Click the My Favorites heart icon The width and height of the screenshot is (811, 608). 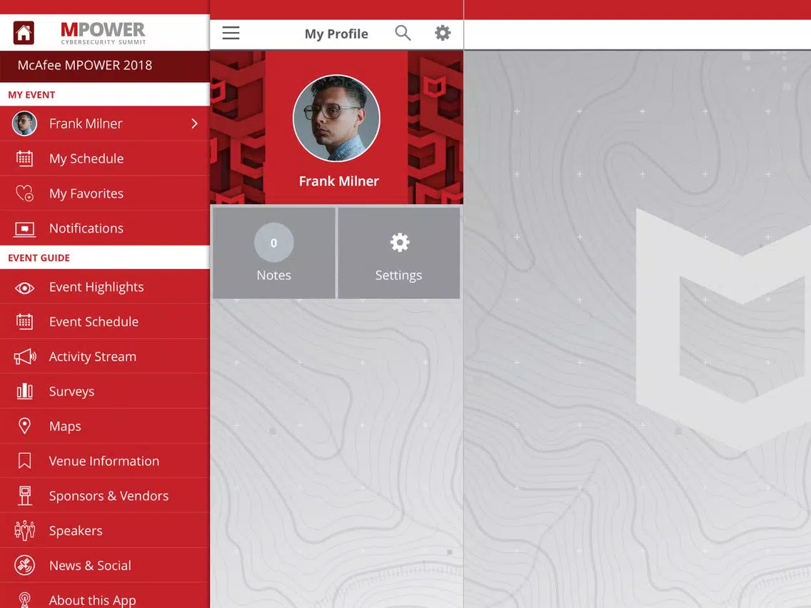pyautogui.click(x=24, y=193)
